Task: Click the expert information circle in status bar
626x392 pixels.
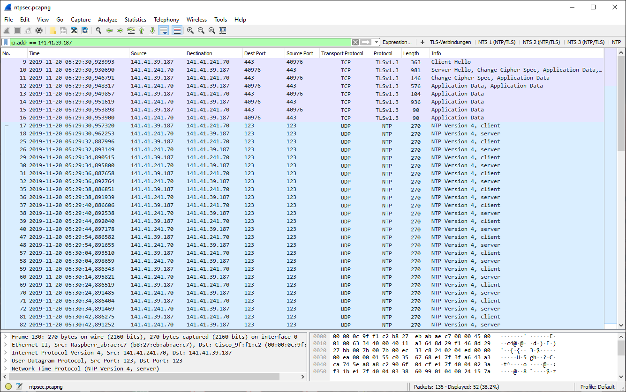Action: tap(8, 387)
